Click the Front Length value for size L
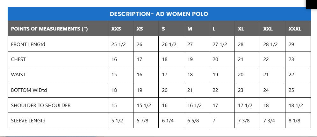The height and width of the screenshot is (137, 317). 220,44
